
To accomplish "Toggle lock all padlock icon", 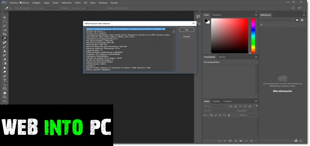I will [x=229, y=115].
